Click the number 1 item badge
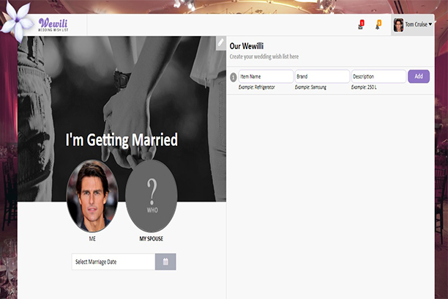 233,77
